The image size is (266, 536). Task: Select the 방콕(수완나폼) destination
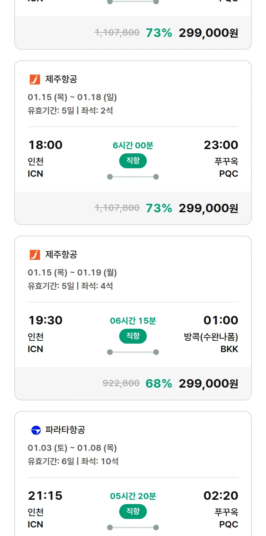[211, 337]
